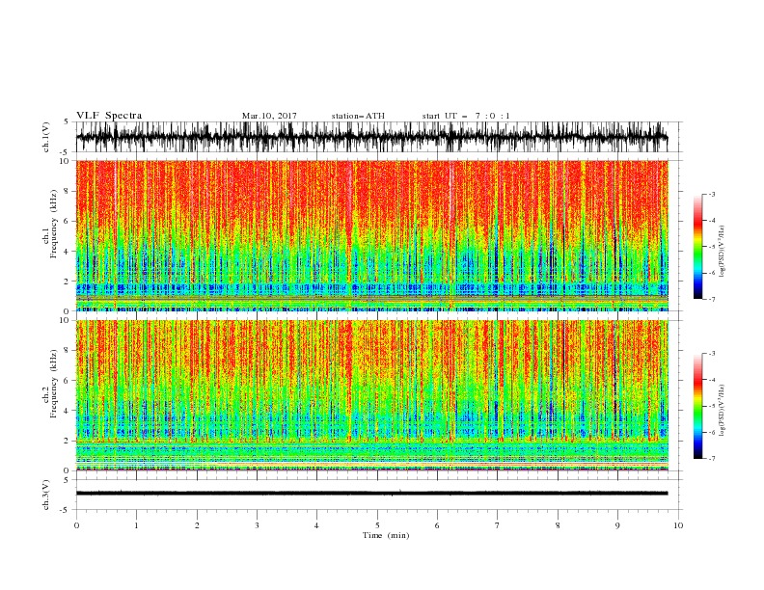Click the "VLF Spectra" title text
This screenshot has height=590, width=764.
click(109, 116)
